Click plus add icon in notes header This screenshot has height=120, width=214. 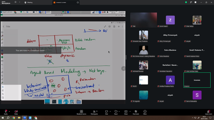(119, 27)
